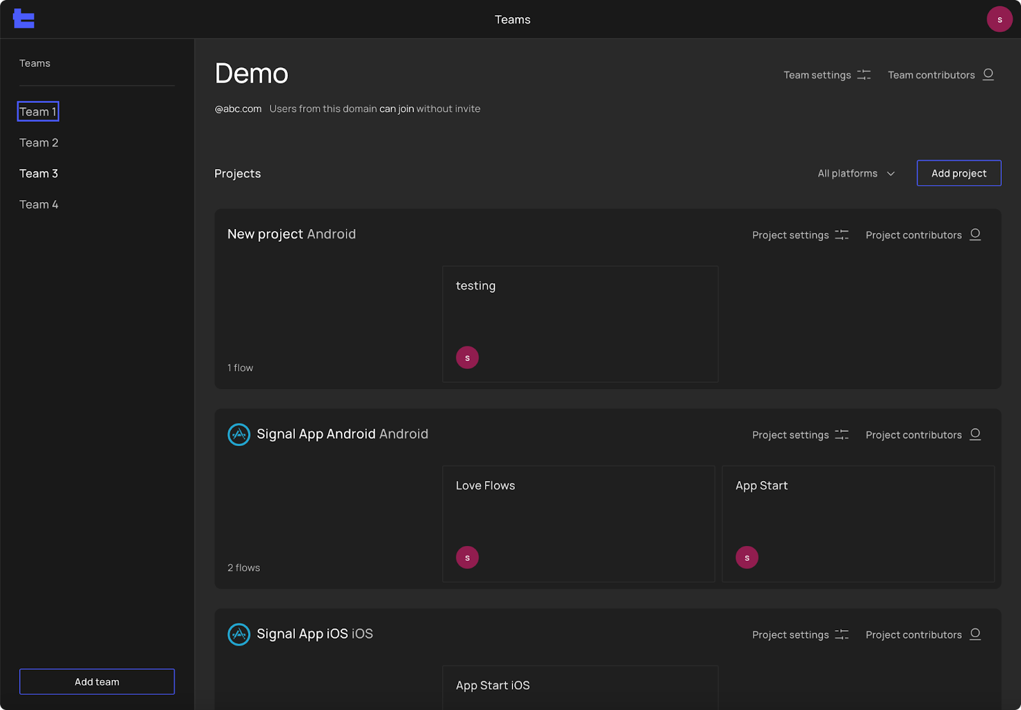
Task: Select Team 3 in the sidebar
Action: (x=39, y=174)
